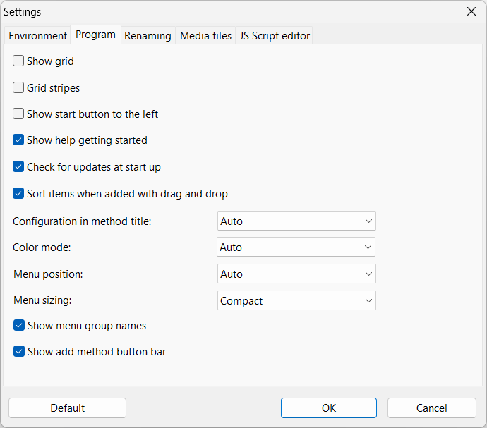
Task: Check Show start button to the left
Action: (18, 114)
